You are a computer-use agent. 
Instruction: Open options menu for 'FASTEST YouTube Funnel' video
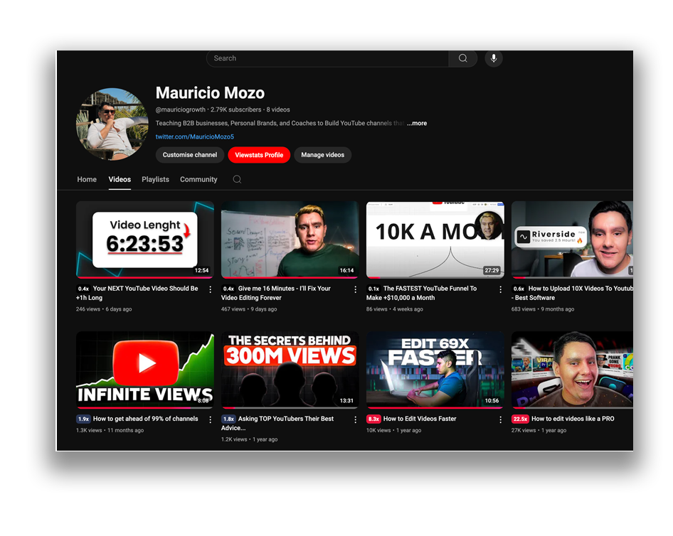[x=500, y=289]
